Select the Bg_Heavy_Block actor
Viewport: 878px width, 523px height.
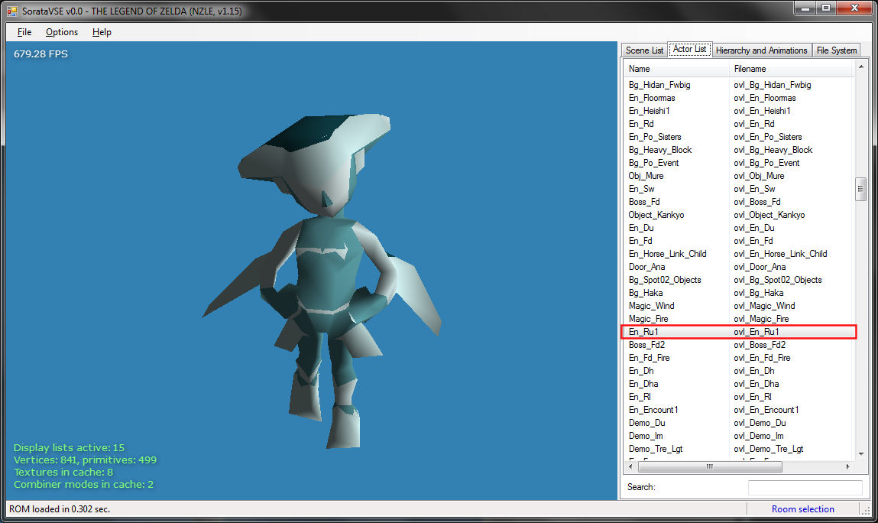click(x=739, y=150)
